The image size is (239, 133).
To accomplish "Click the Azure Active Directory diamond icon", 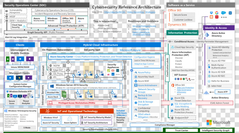I will pyautogui.click(x=207, y=35).
